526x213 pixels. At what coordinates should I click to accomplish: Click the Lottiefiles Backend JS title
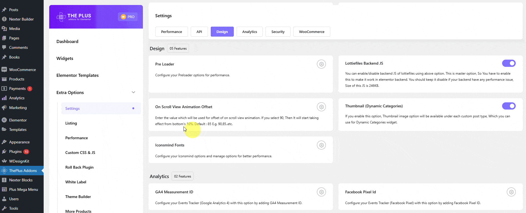pyautogui.click(x=364, y=63)
